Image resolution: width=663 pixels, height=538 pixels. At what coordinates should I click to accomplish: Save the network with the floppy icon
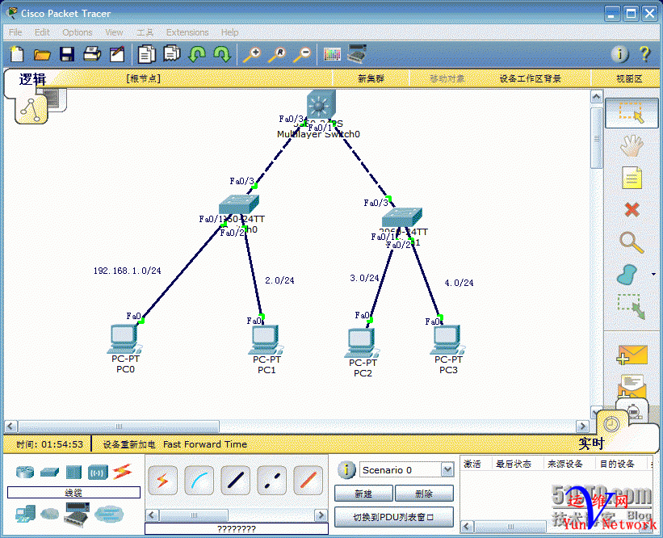pyautogui.click(x=67, y=55)
